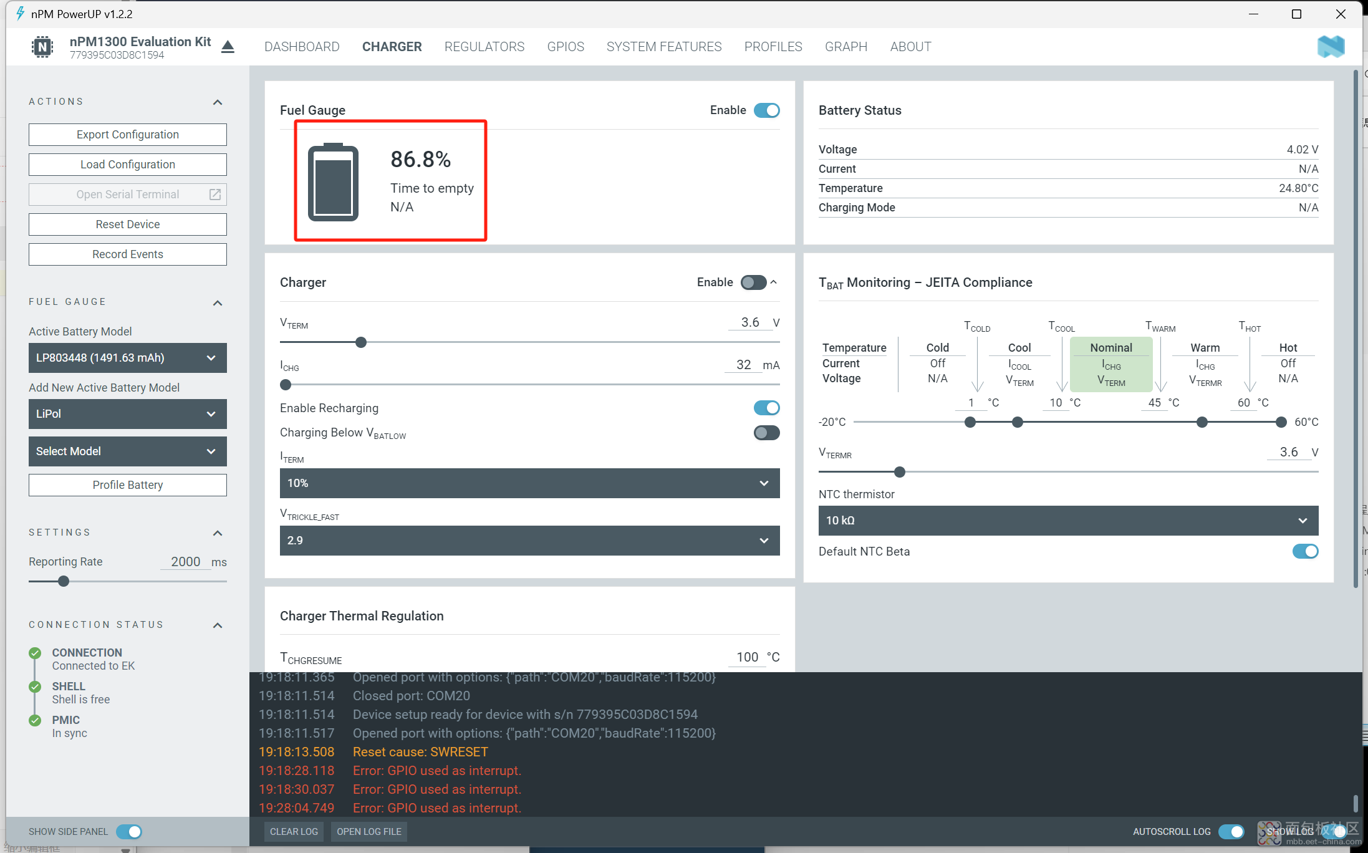Click the Reporting Rate ms input field

tap(185, 562)
